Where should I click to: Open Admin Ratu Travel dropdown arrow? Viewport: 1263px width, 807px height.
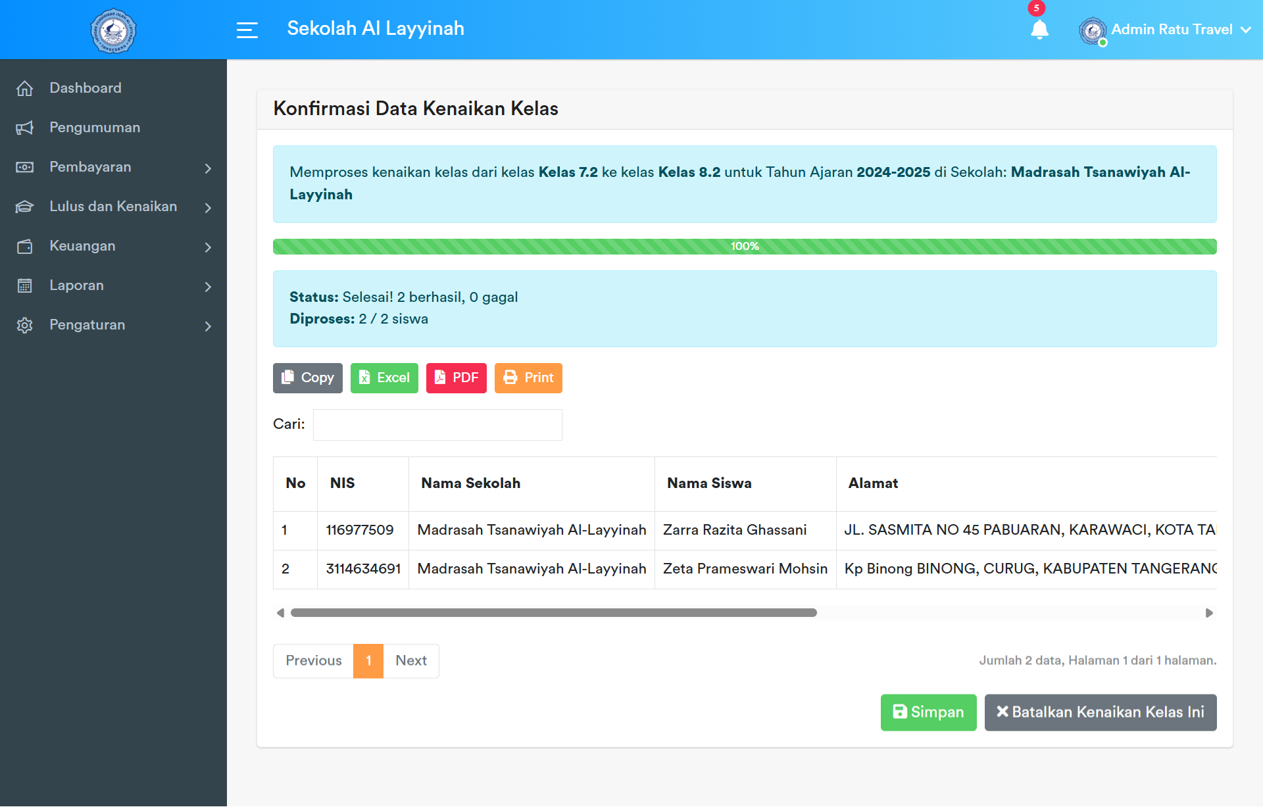[1245, 30]
